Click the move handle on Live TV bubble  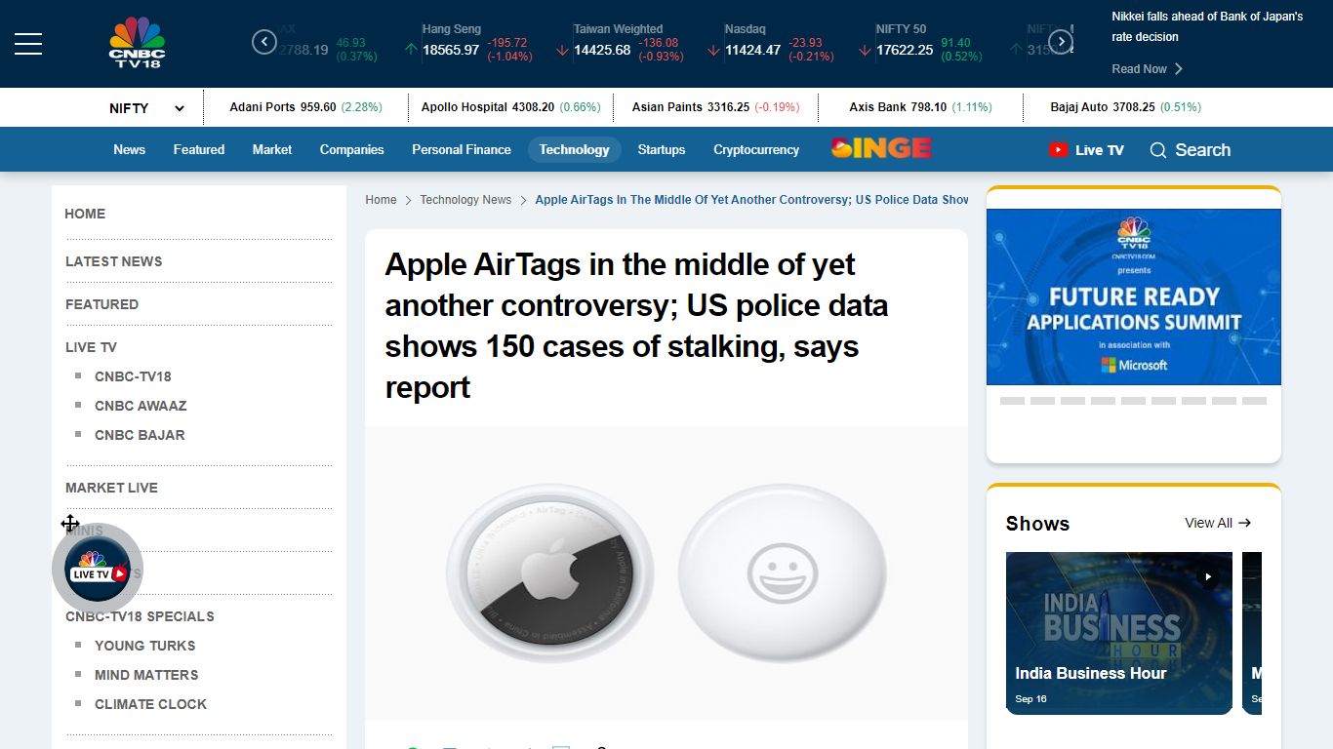(70, 524)
